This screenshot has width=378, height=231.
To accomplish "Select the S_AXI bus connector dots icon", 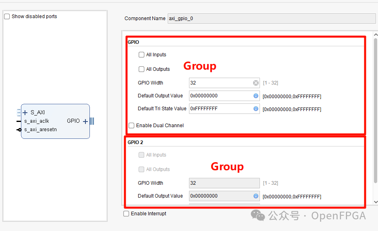I will (19, 112).
